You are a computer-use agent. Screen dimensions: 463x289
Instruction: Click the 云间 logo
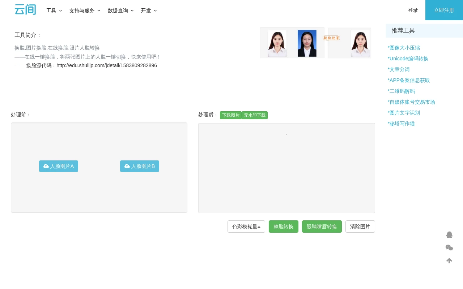[25, 9]
